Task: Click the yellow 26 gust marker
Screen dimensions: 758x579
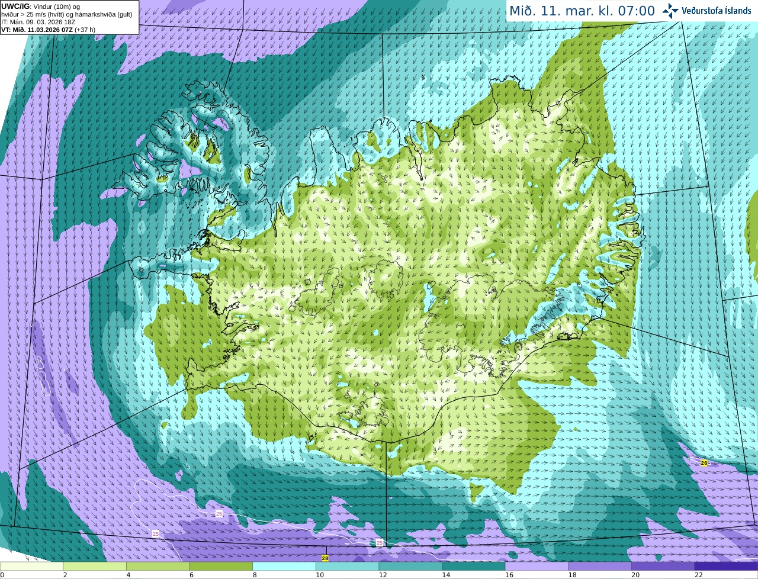Action: (x=704, y=462)
